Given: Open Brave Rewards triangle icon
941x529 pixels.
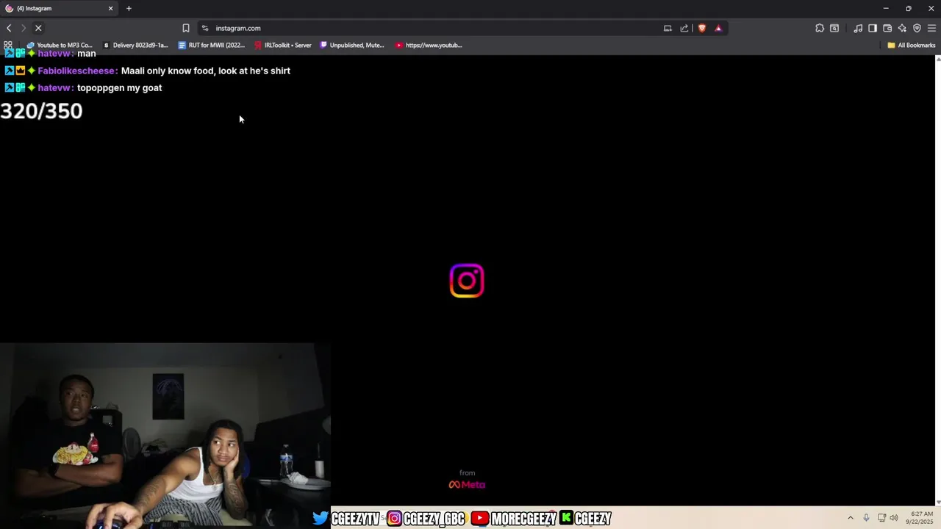Looking at the screenshot, I should (x=718, y=28).
